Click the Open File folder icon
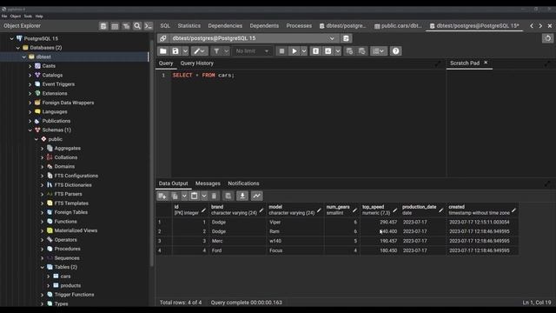 coord(163,51)
